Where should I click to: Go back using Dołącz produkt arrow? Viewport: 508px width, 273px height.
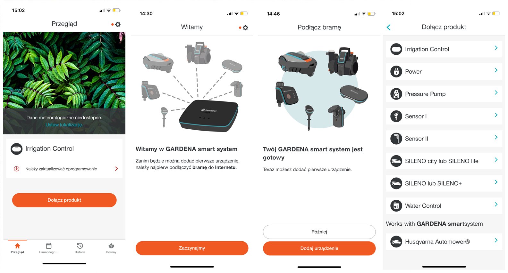pos(389,27)
